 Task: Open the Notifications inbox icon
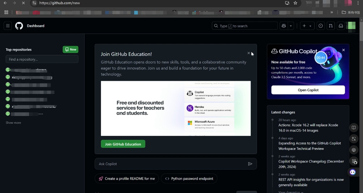point(341,26)
